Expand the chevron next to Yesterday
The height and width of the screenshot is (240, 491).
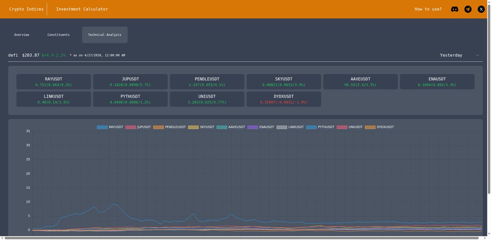477,55
